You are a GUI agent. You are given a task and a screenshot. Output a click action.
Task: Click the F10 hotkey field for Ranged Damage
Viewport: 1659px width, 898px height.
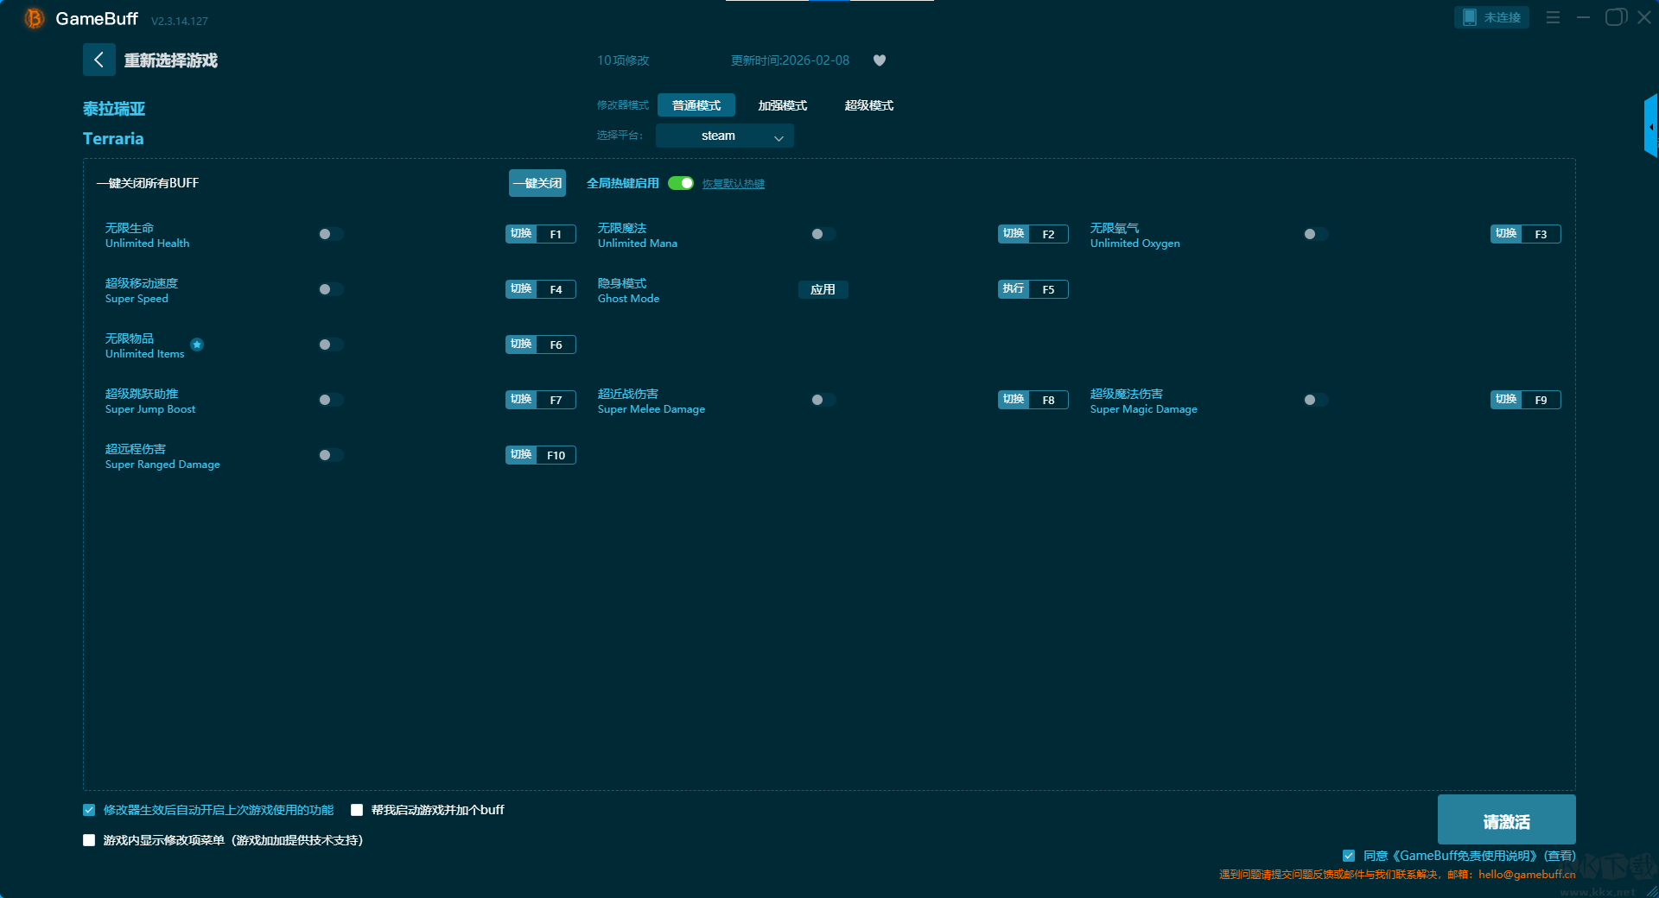click(x=556, y=455)
